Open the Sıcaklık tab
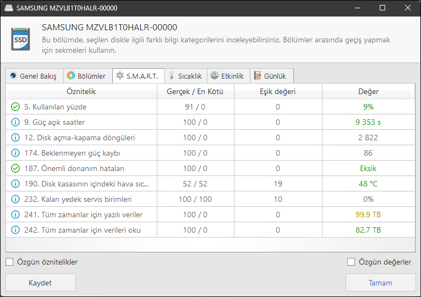Image resolution: width=421 pixels, height=297 pixels. point(185,76)
